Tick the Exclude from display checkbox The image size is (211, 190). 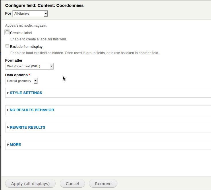coord(7,46)
